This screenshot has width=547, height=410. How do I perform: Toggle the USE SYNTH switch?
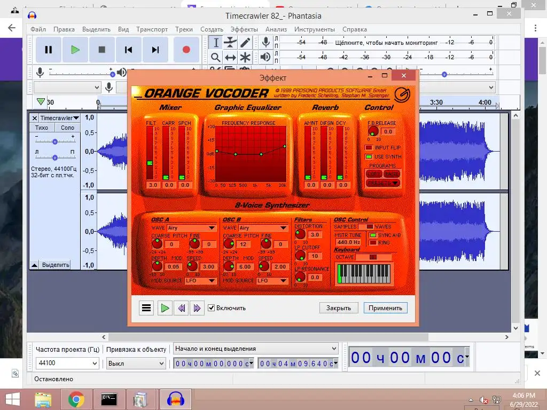tap(369, 157)
